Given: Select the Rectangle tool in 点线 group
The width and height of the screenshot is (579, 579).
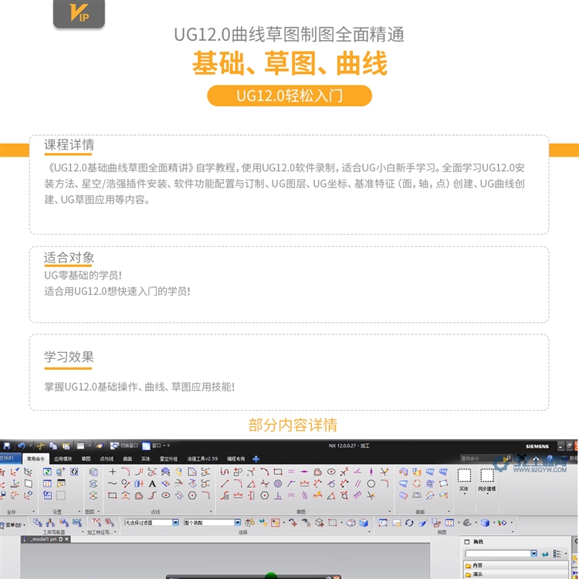Looking at the screenshot, I should [x=113, y=496].
